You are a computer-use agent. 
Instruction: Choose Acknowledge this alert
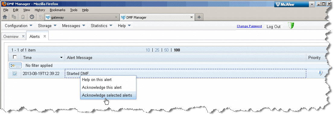click(108, 88)
